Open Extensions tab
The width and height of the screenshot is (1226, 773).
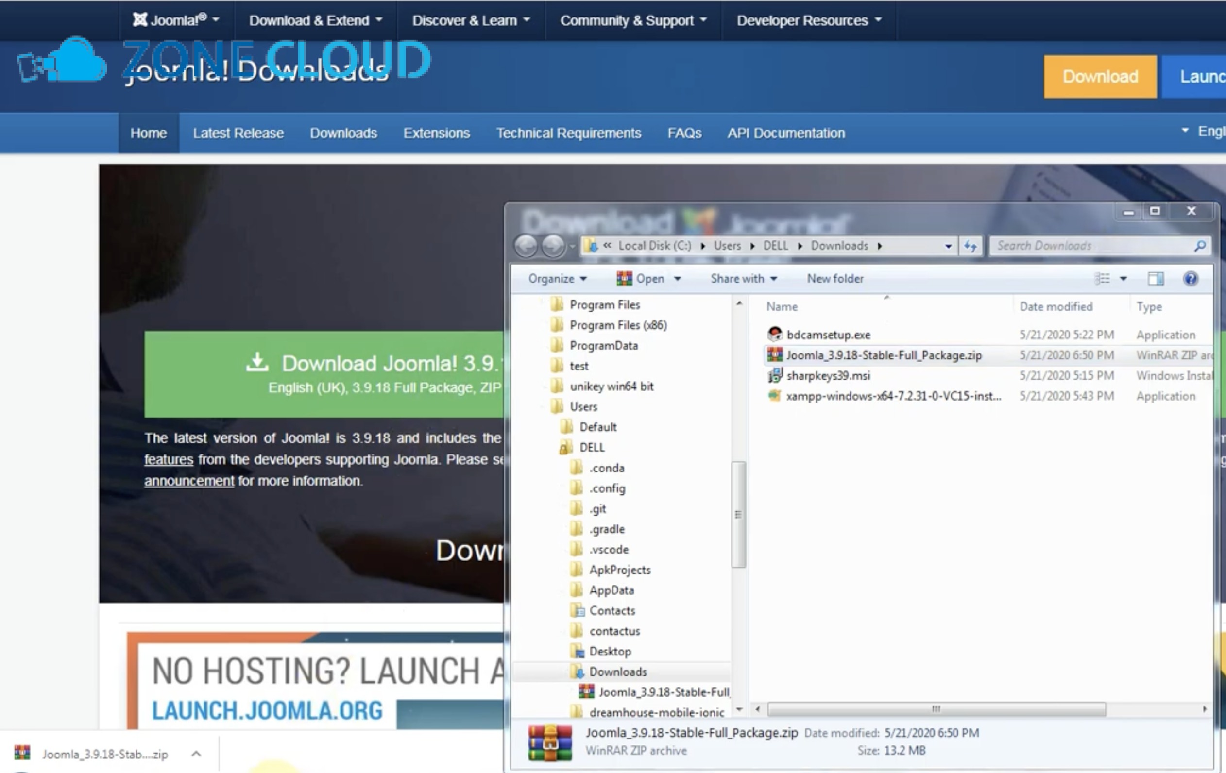click(x=436, y=133)
